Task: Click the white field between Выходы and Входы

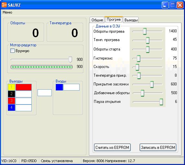Action: [45, 93]
